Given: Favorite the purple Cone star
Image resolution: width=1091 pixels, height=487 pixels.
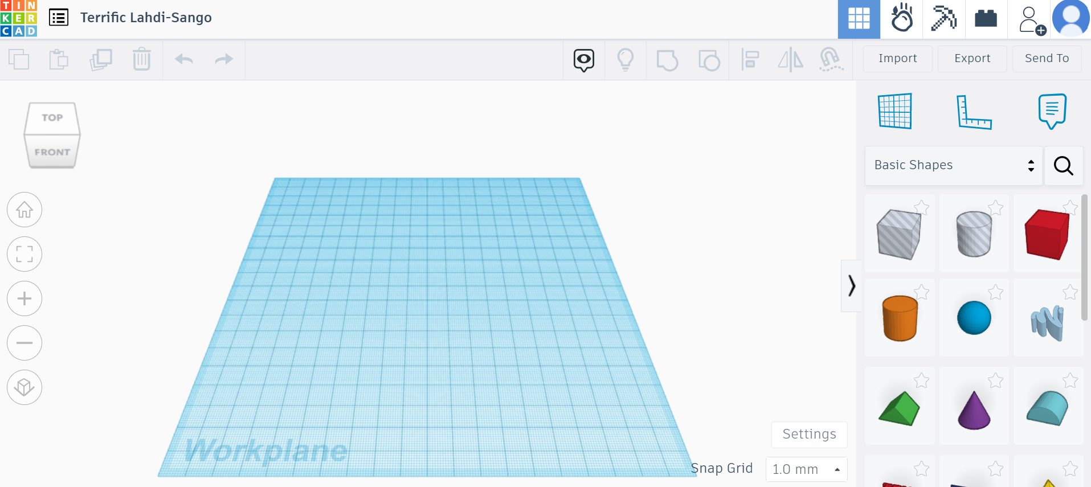Looking at the screenshot, I should (x=996, y=380).
